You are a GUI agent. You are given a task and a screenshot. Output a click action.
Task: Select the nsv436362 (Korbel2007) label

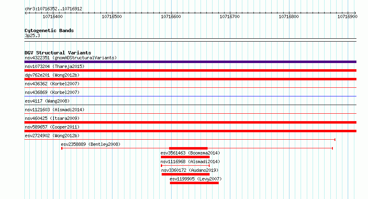pyautogui.click(x=52, y=84)
